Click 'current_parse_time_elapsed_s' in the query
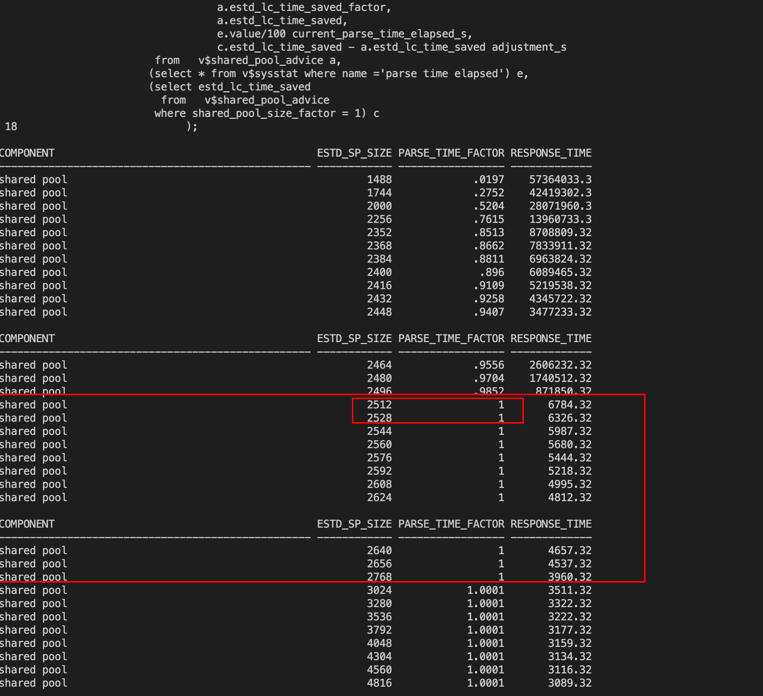763x696 pixels. [379, 34]
